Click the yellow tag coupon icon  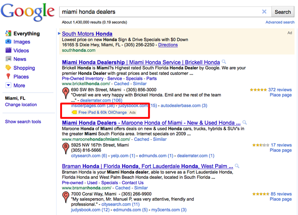74,112
